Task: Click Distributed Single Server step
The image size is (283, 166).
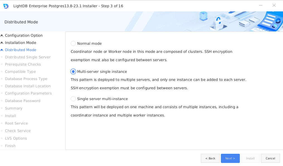Action: pos(28,57)
